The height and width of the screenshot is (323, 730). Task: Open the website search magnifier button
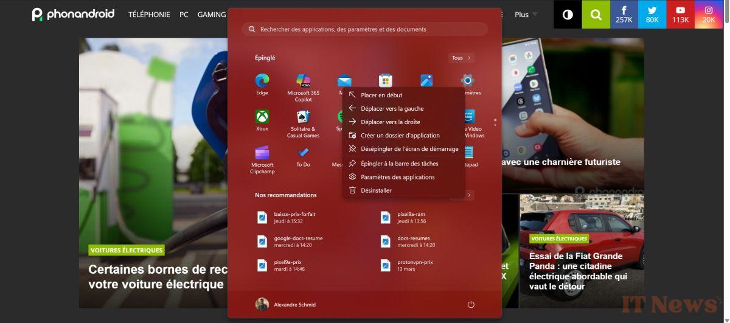pyautogui.click(x=596, y=14)
